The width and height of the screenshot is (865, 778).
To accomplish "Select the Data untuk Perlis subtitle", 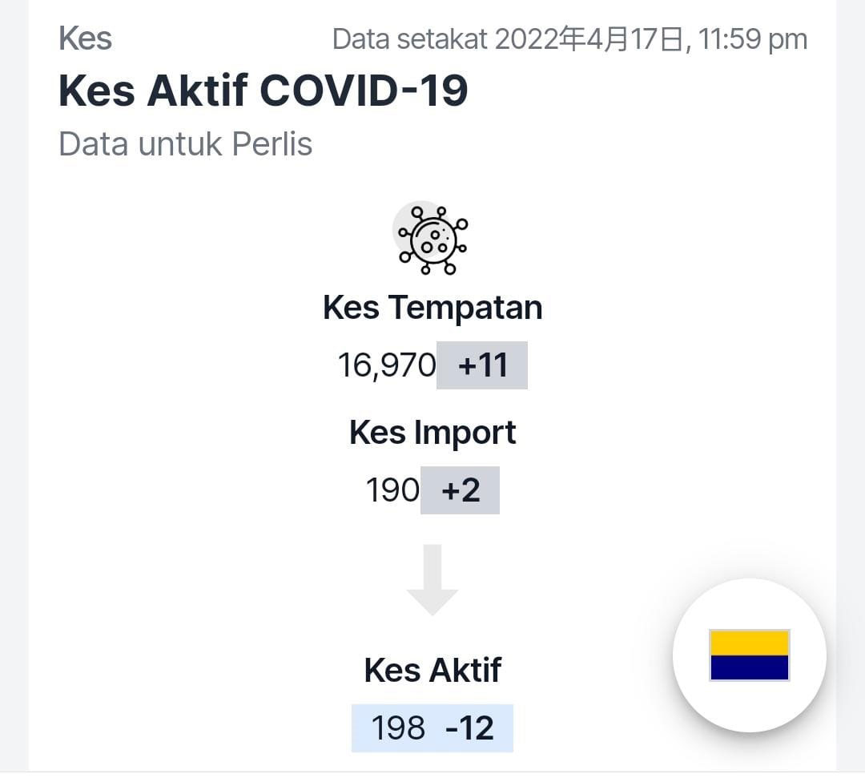I will (185, 144).
